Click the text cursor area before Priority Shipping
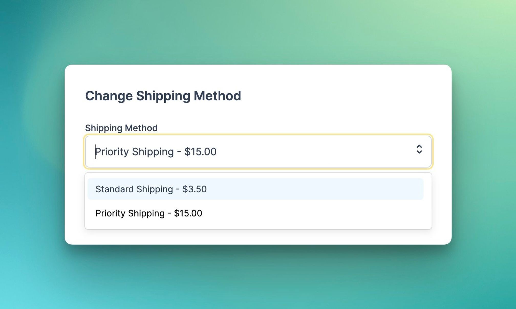Viewport: 516px width, 309px height. 95,151
